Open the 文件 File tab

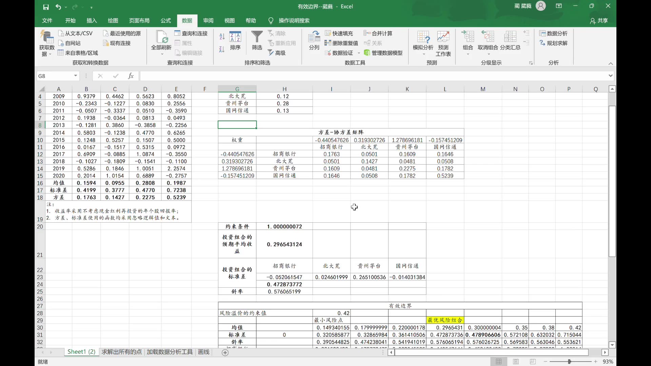point(47,21)
